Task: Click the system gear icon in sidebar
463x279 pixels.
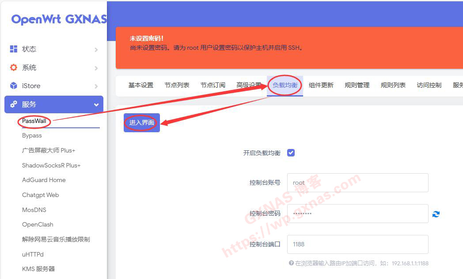Action: [14, 67]
